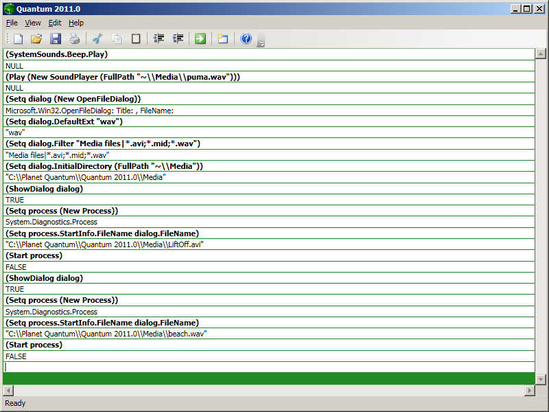The width and height of the screenshot is (549, 412).
Task: Click the dialog.InitialDirectory expression line
Action: (x=269, y=166)
